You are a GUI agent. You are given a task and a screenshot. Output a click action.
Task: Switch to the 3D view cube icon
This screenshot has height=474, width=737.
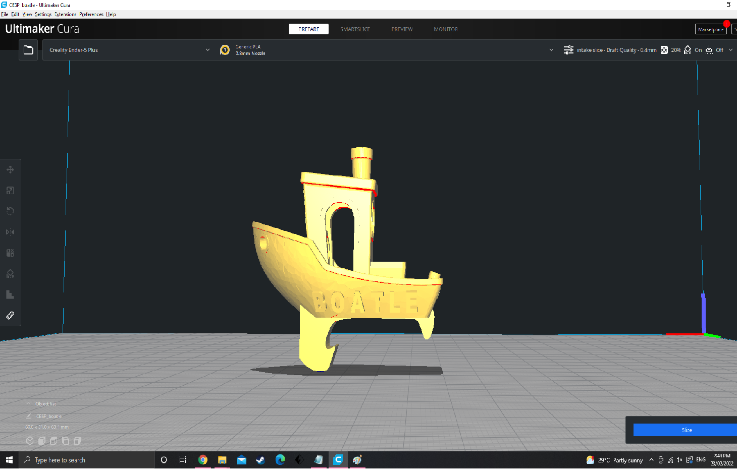[30, 441]
